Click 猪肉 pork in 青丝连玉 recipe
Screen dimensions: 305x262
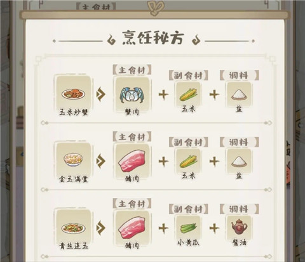(x=132, y=228)
